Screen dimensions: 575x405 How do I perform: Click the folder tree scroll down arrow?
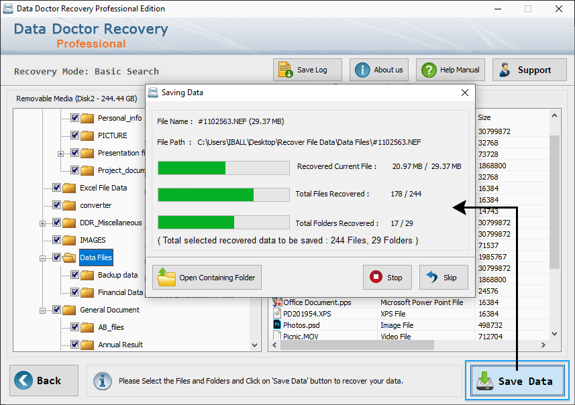tap(254, 345)
